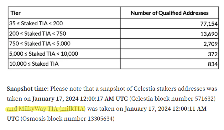Select the 10,000 ≤ Staked TIA cell
This screenshot has width=224, height=130.
tap(65, 64)
